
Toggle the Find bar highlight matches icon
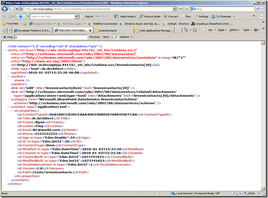point(116,37)
